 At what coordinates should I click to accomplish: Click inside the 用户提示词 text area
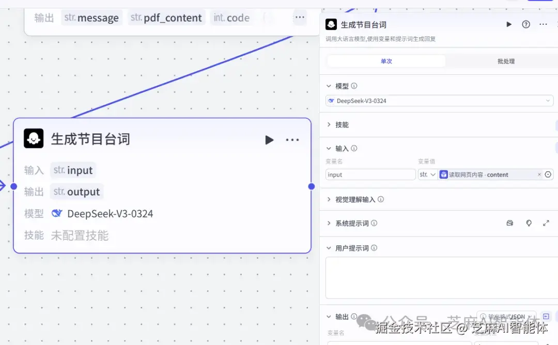[439, 277]
